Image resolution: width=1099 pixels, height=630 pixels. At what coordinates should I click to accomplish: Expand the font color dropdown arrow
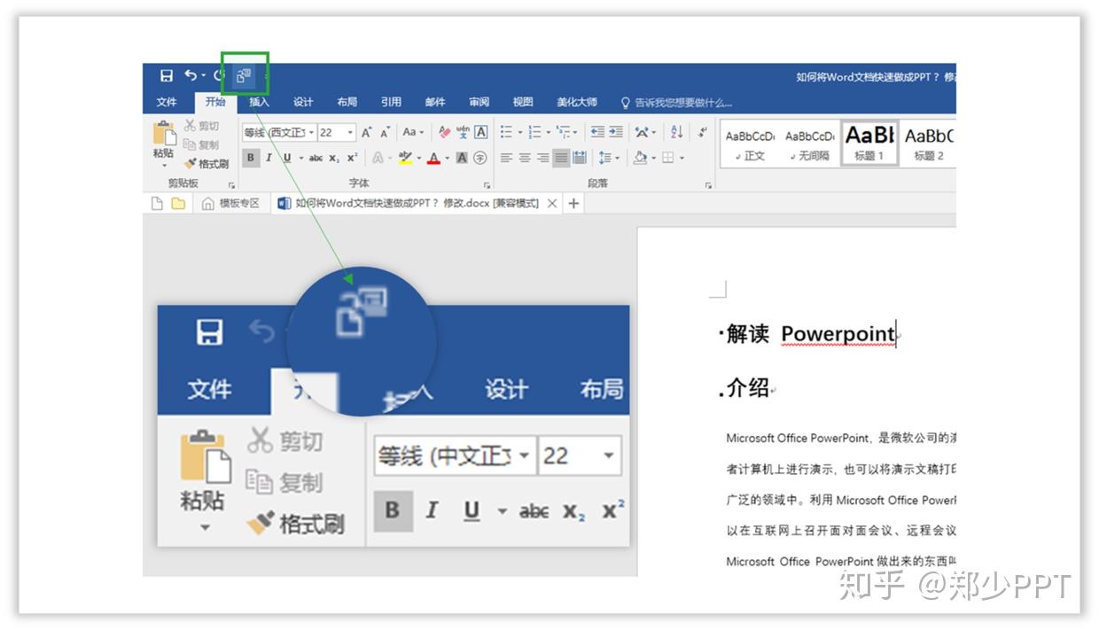[447, 158]
